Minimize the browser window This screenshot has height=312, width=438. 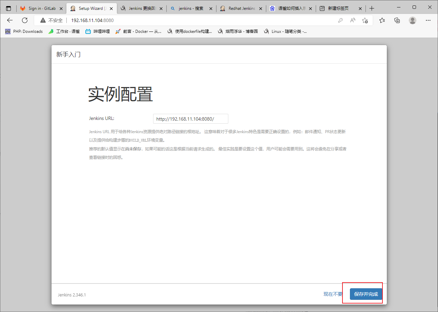coord(399,7)
